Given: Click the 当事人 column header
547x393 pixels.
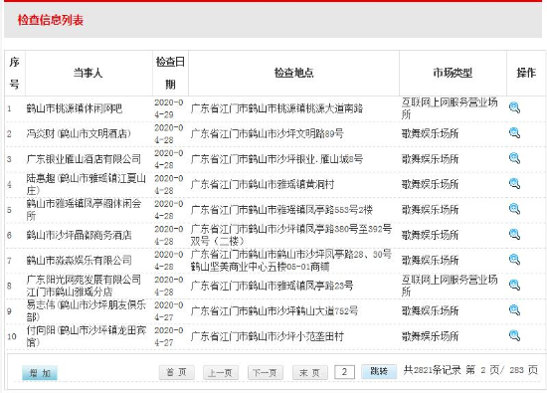Looking at the screenshot, I should coord(88,73).
